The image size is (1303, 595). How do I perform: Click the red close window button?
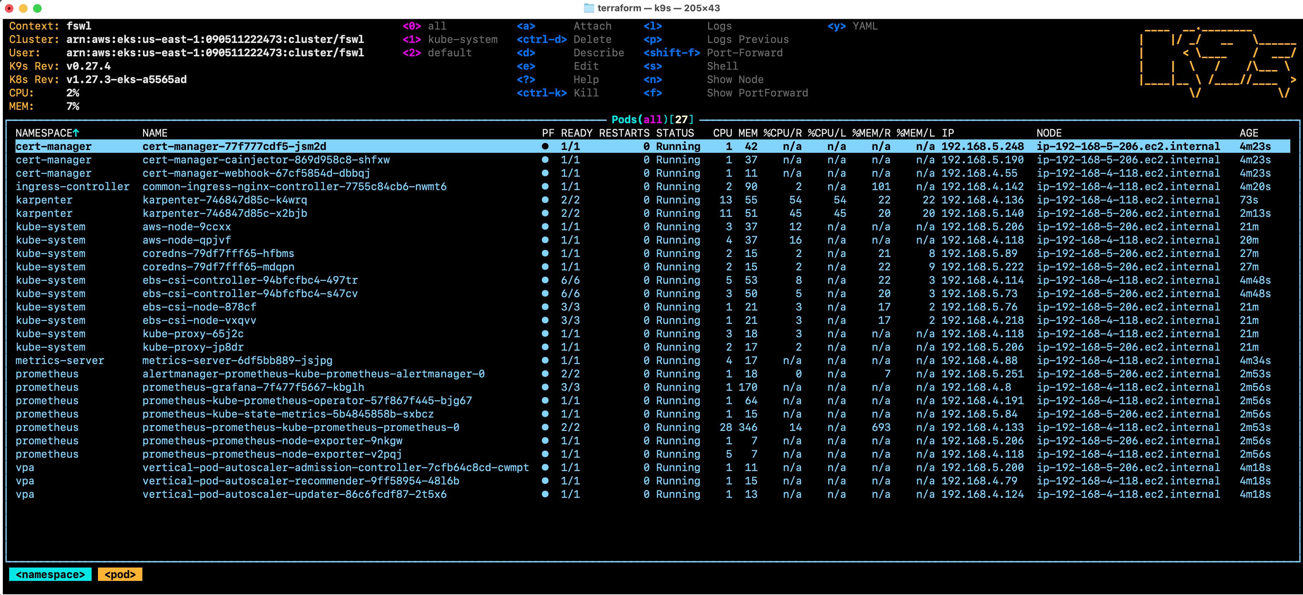(x=9, y=8)
